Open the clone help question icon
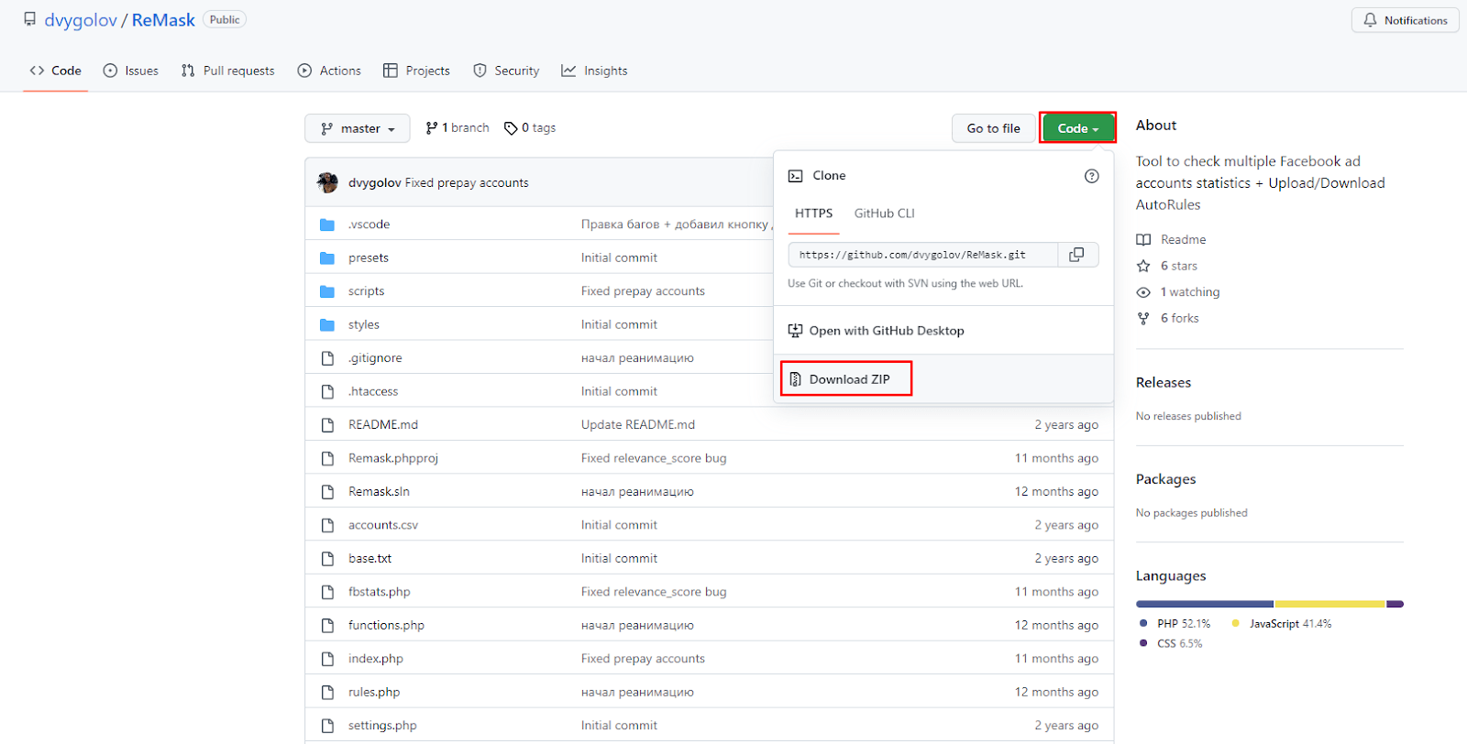The image size is (1467, 744). (x=1091, y=176)
